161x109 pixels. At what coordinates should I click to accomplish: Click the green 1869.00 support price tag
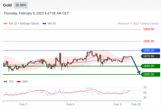click(150, 66)
